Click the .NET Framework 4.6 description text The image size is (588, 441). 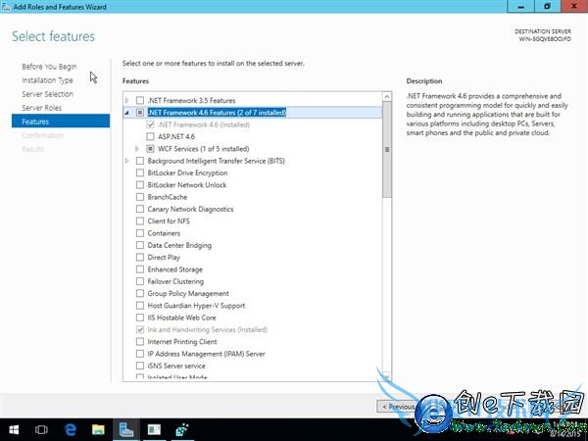487,115
